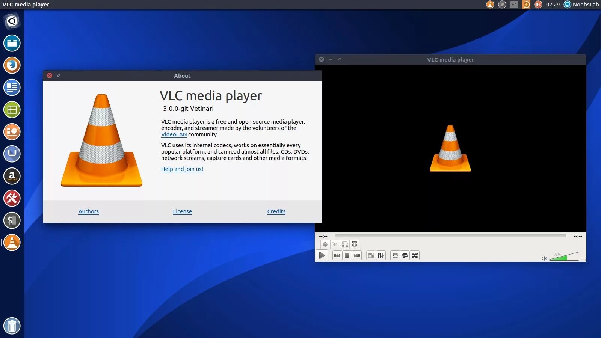Image resolution: width=601 pixels, height=338 pixels.
Task: Click the orange power indicator icon
Action: click(x=526, y=5)
